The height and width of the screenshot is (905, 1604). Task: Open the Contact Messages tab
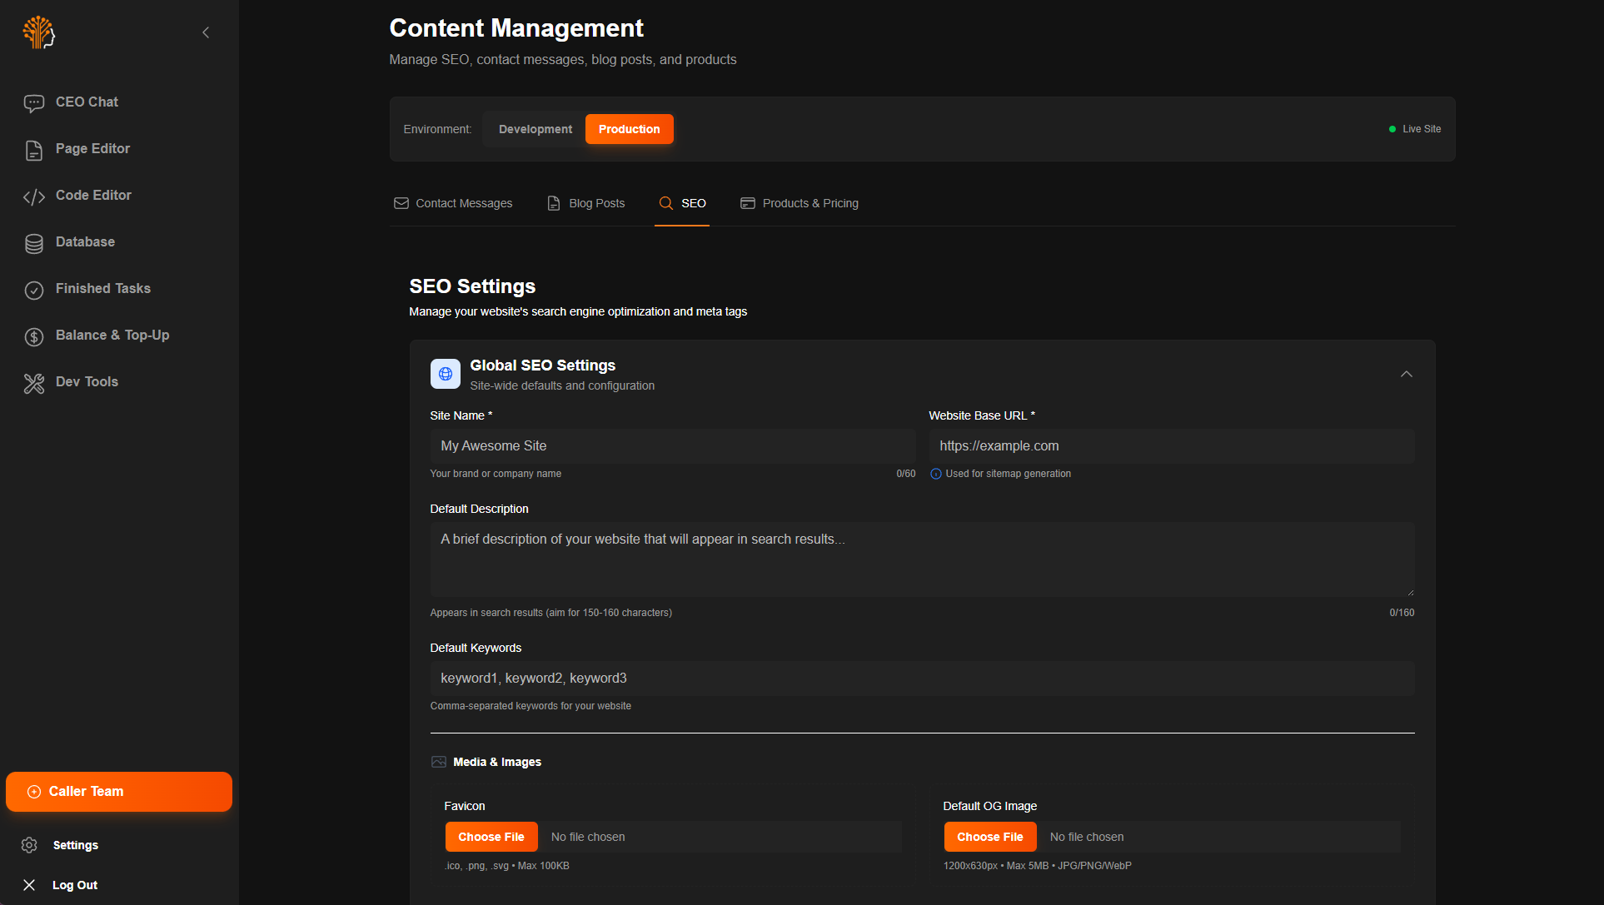click(x=453, y=203)
